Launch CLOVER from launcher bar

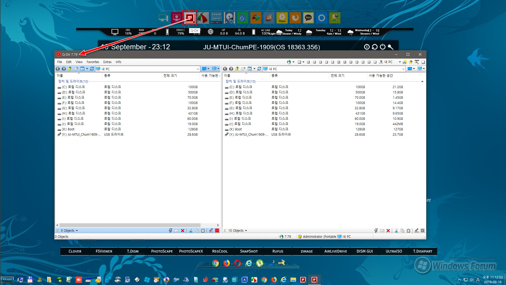(x=75, y=251)
